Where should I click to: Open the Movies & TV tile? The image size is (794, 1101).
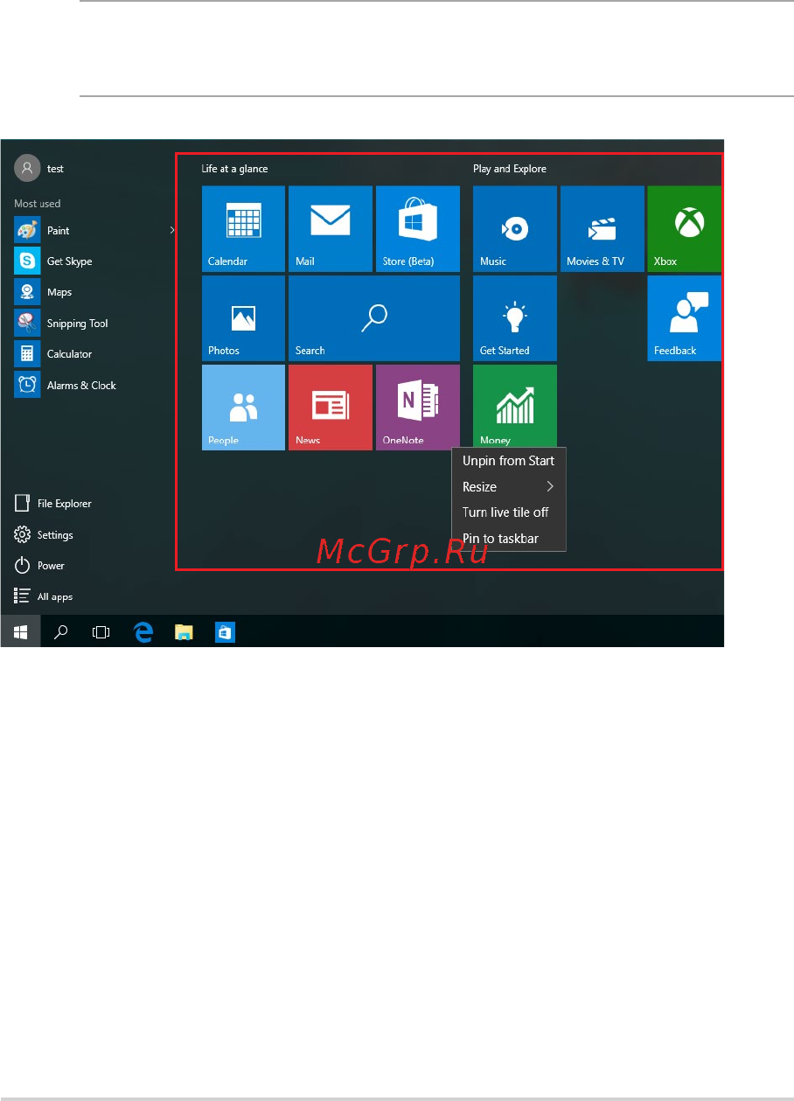(x=602, y=228)
